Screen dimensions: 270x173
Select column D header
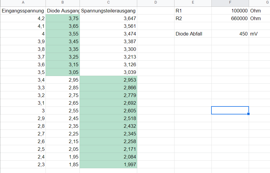156,2
